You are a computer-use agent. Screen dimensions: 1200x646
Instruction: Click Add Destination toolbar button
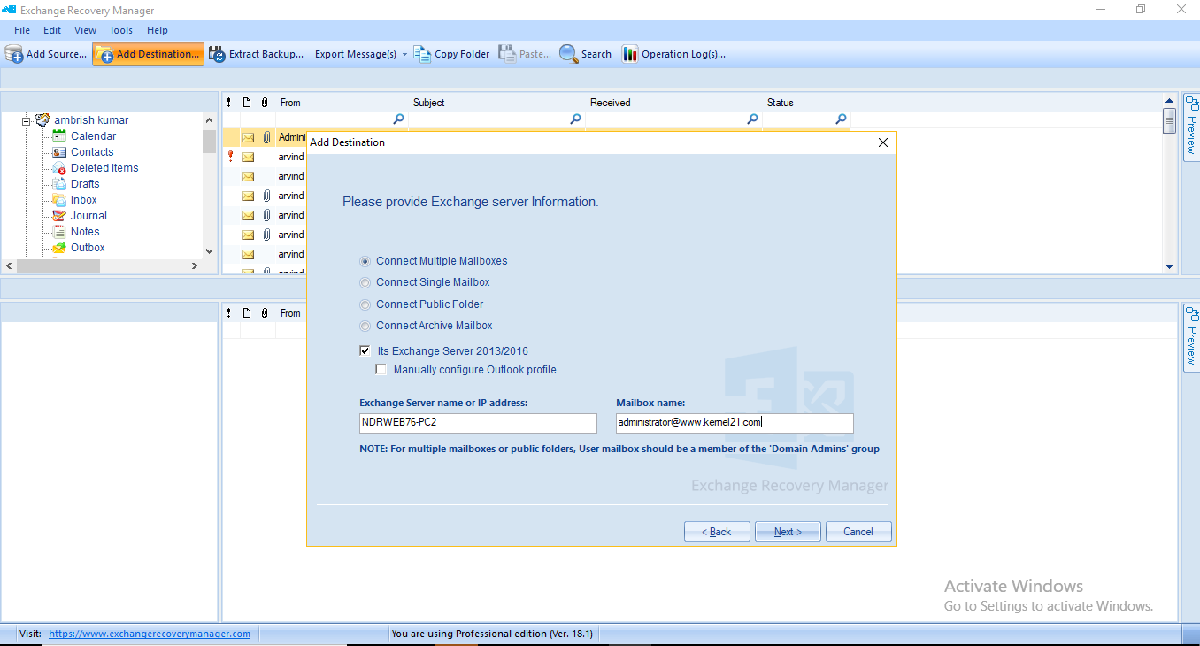[148, 54]
